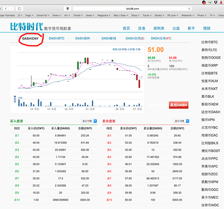Open 黑币BLK in the coin list

point(207,97)
